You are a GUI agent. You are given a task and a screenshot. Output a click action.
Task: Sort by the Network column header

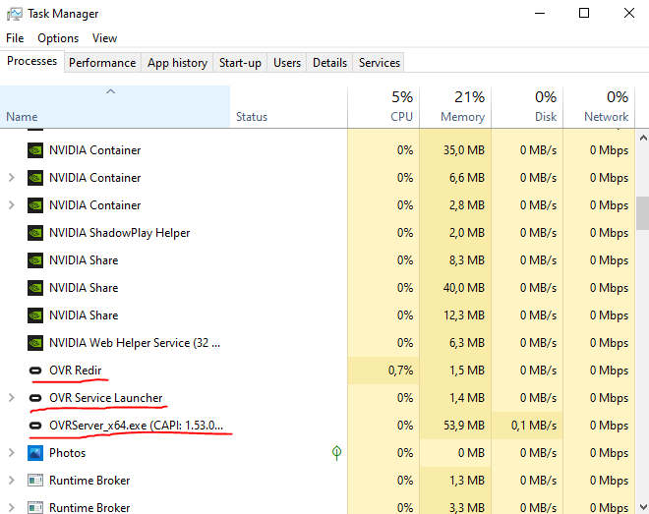(599, 107)
